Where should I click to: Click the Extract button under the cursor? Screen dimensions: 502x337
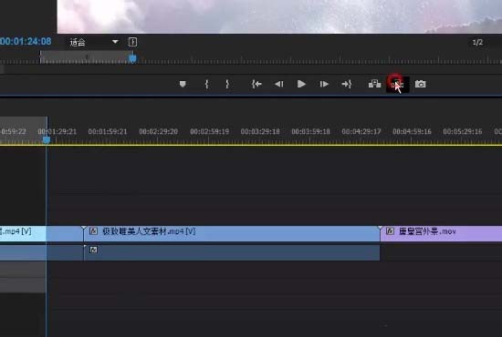[398, 85]
